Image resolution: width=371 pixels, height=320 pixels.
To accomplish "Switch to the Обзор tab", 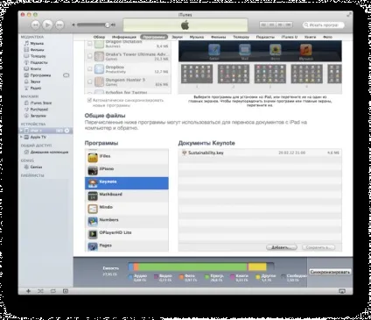I will tap(99, 37).
